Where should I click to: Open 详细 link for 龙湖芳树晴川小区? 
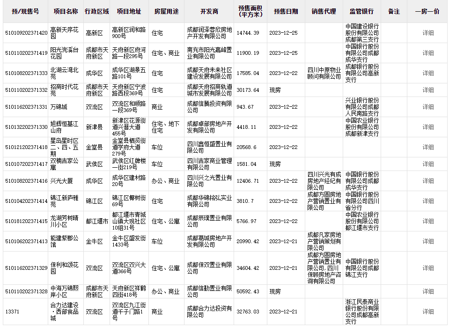428,221
